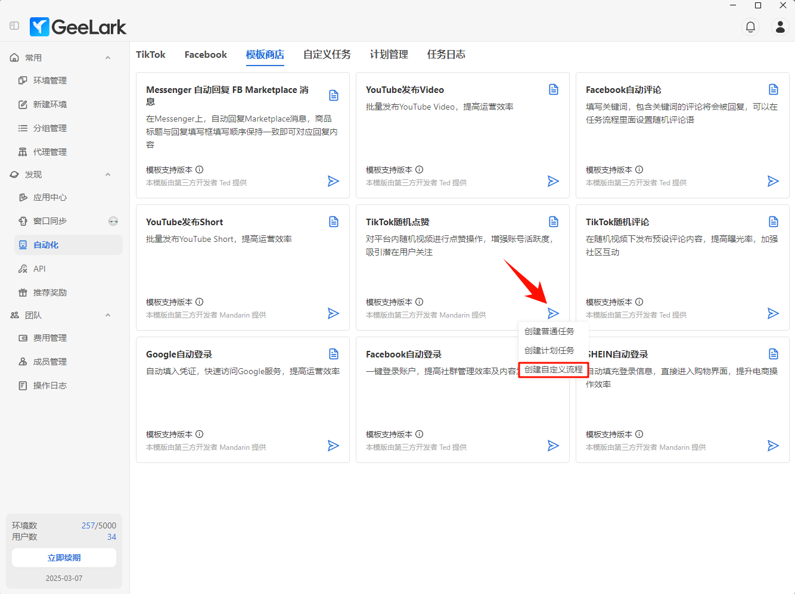Image resolution: width=795 pixels, height=594 pixels.
Task: Collapse the 常用 sidebar section
Action: 108,58
